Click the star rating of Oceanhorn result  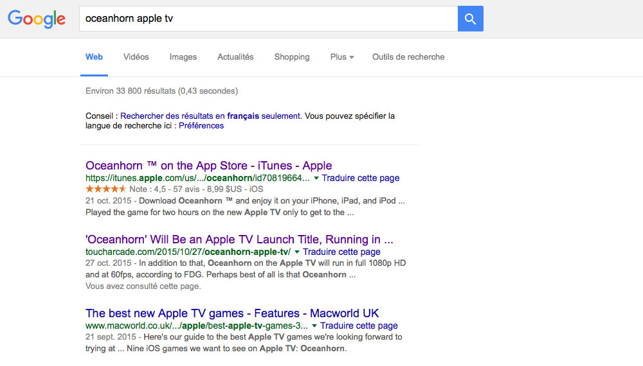coord(106,189)
